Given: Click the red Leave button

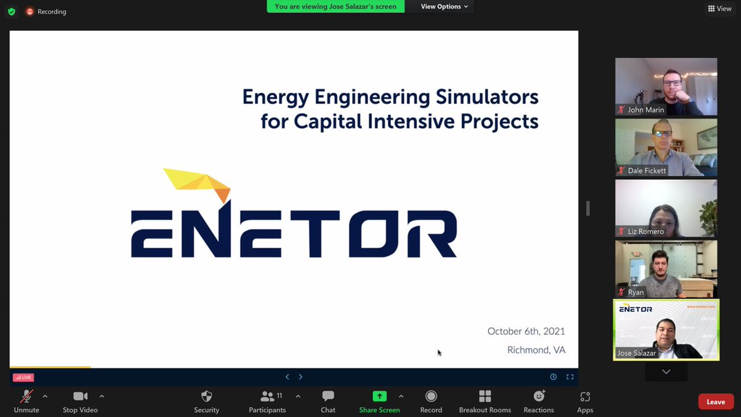Looking at the screenshot, I should click(x=716, y=402).
